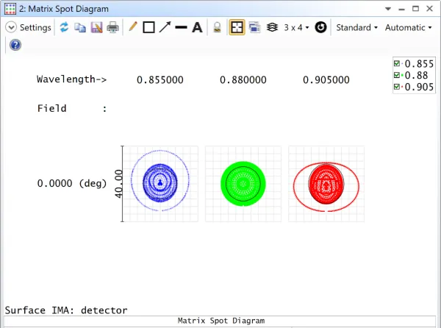The height and width of the screenshot is (328, 441).
Task: Click the copy to clipboard icon
Action: (x=80, y=27)
